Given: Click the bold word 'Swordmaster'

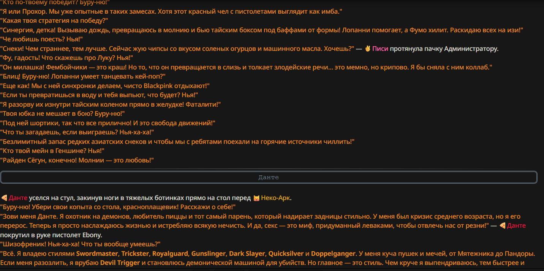Looking at the screenshot, I should coord(98,254).
